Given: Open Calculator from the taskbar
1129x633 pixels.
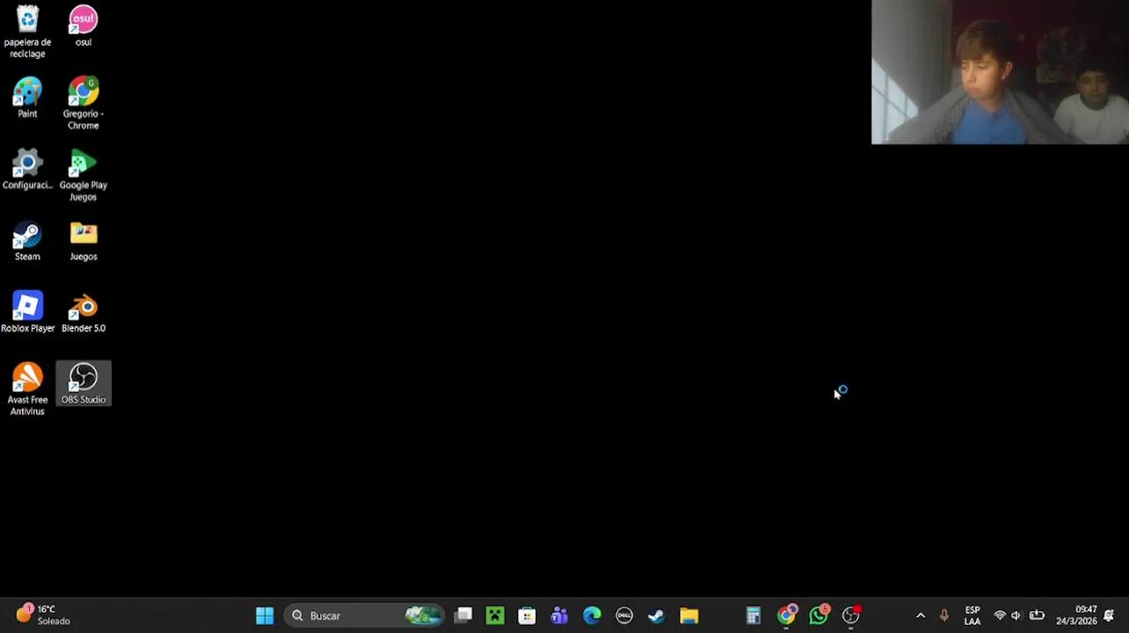Looking at the screenshot, I should coord(754,615).
